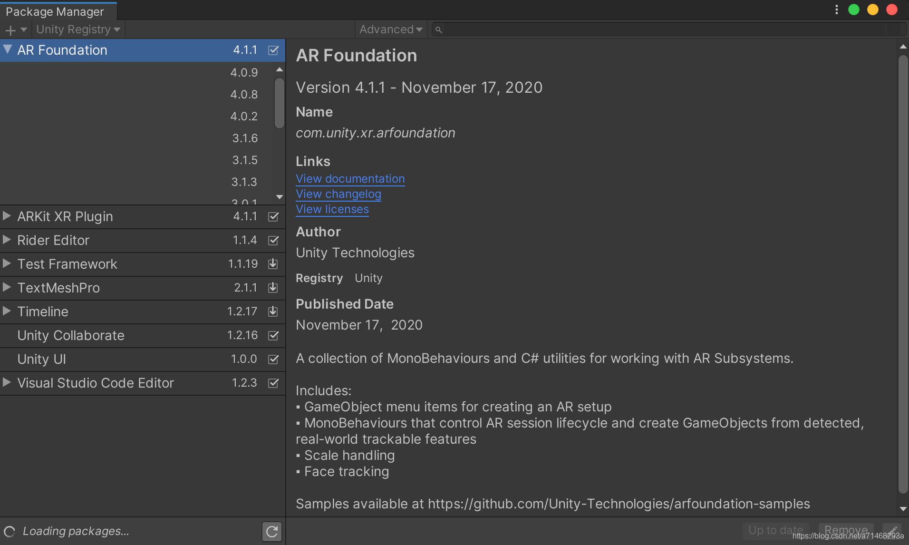Toggle the Rider Editor checkbox

(x=273, y=240)
